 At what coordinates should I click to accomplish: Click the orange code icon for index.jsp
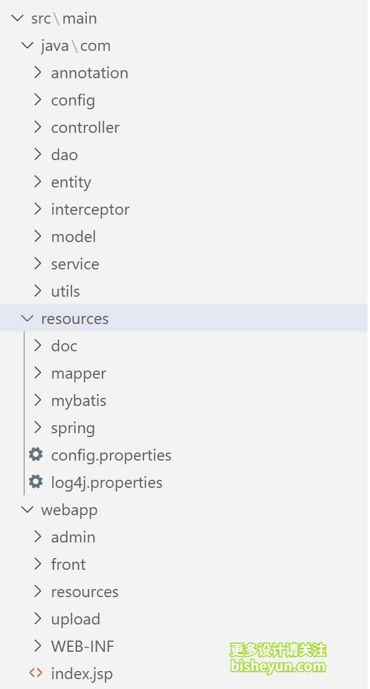[x=35, y=672]
